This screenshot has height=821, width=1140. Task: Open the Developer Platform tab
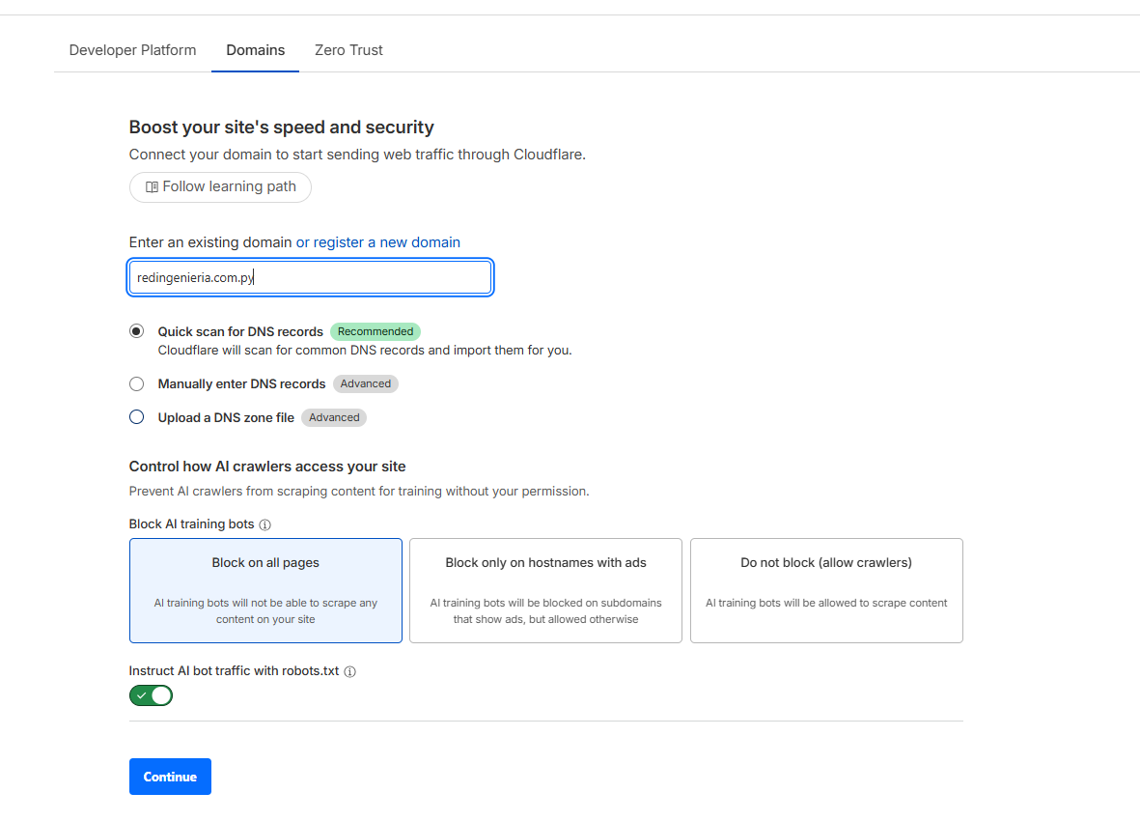(132, 50)
